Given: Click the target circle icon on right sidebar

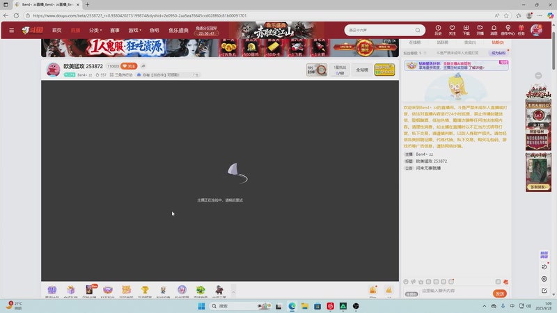Looking at the screenshot, I should (x=544, y=279).
